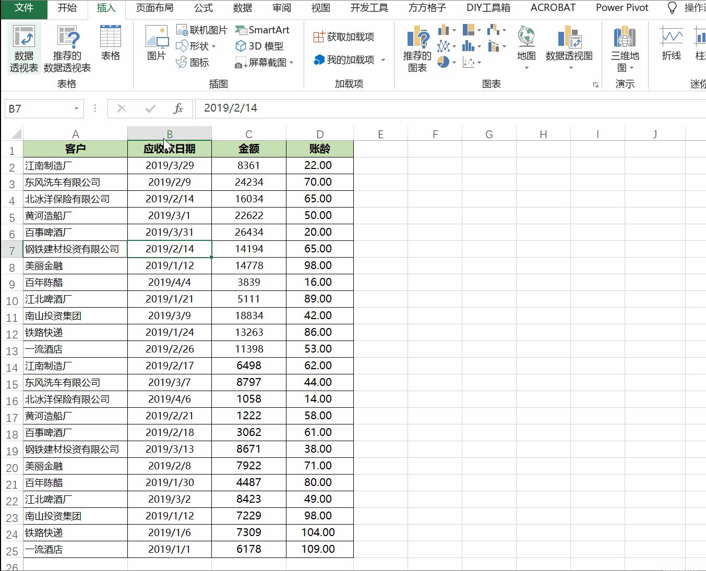The width and height of the screenshot is (706, 571).
Task: Click the 方方格子 ribbon tab
Action: (426, 8)
